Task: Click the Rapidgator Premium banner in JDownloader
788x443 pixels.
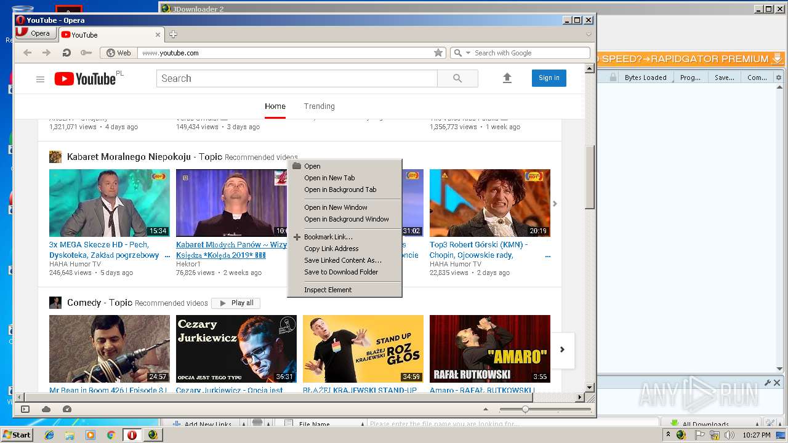Action: 690,59
